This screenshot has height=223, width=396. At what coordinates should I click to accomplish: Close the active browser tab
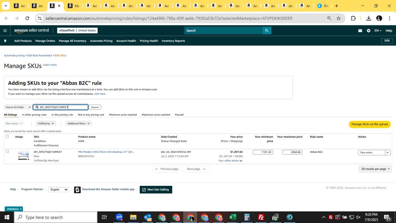pyautogui.click(x=59, y=6)
